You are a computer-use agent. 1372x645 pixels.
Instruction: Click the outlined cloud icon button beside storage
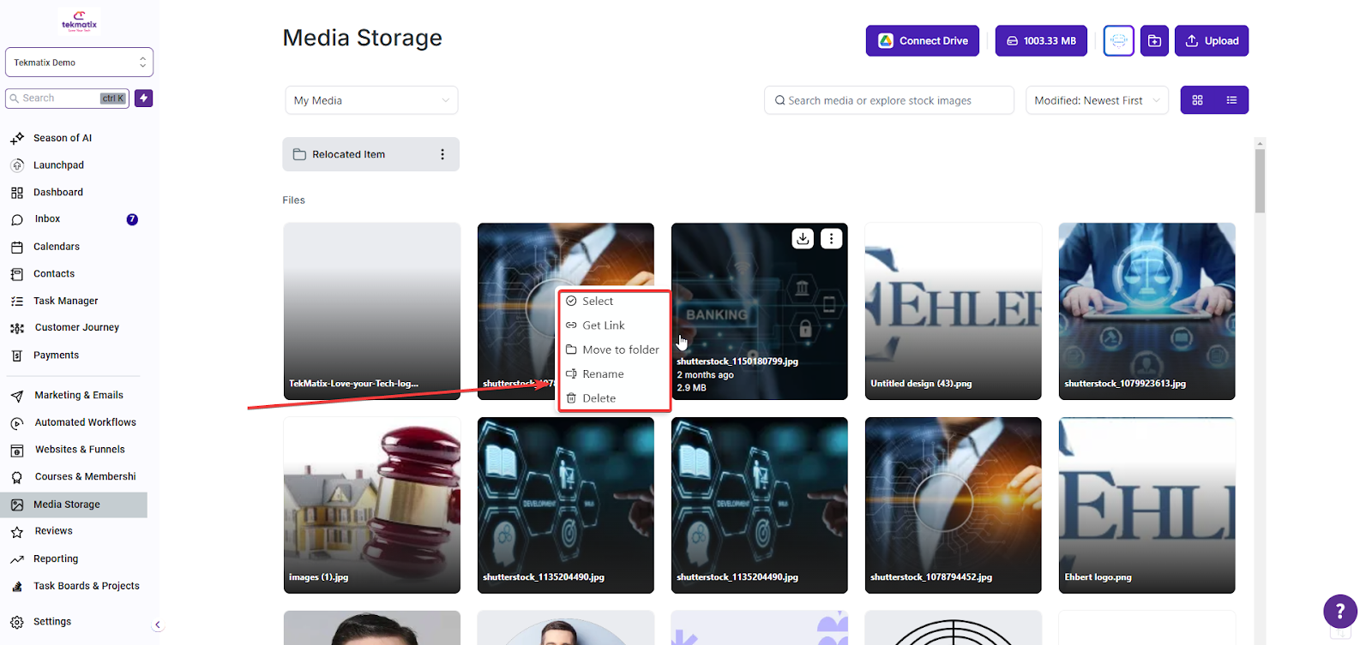point(1118,40)
